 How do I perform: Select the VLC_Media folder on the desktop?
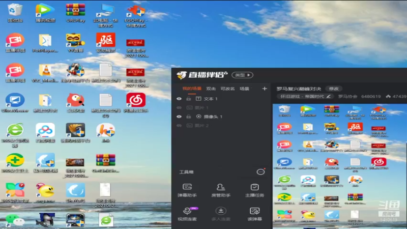click(x=45, y=73)
